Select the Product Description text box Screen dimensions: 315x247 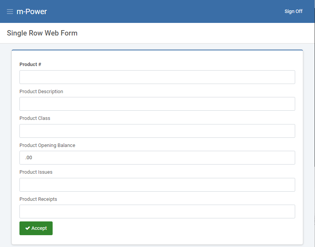coord(157,104)
